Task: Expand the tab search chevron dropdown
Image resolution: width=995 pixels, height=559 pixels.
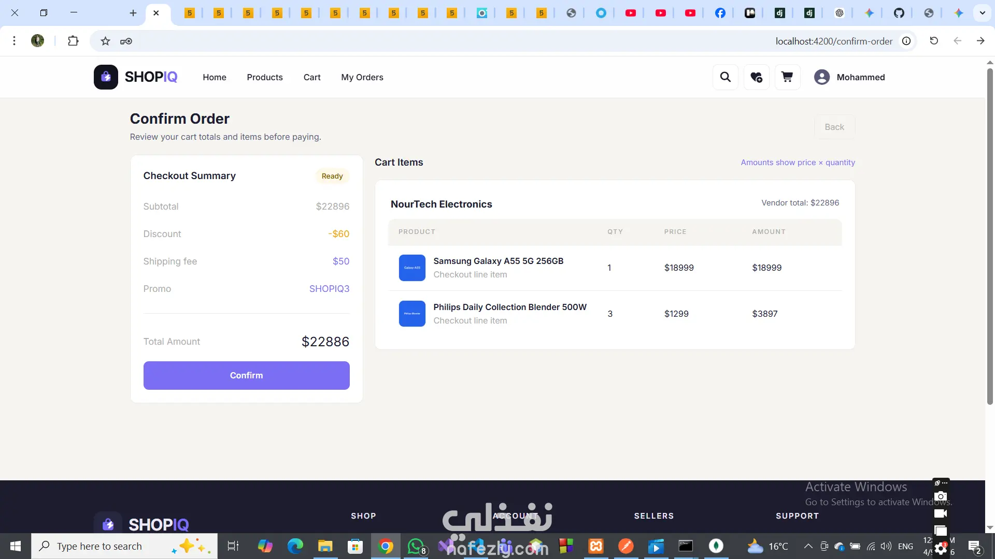Action: [982, 13]
